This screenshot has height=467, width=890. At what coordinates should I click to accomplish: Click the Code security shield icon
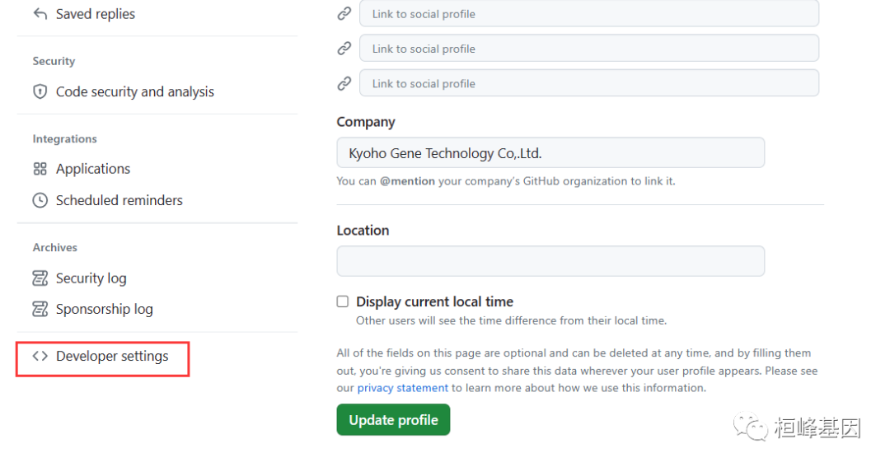click(x=40, y=91)
